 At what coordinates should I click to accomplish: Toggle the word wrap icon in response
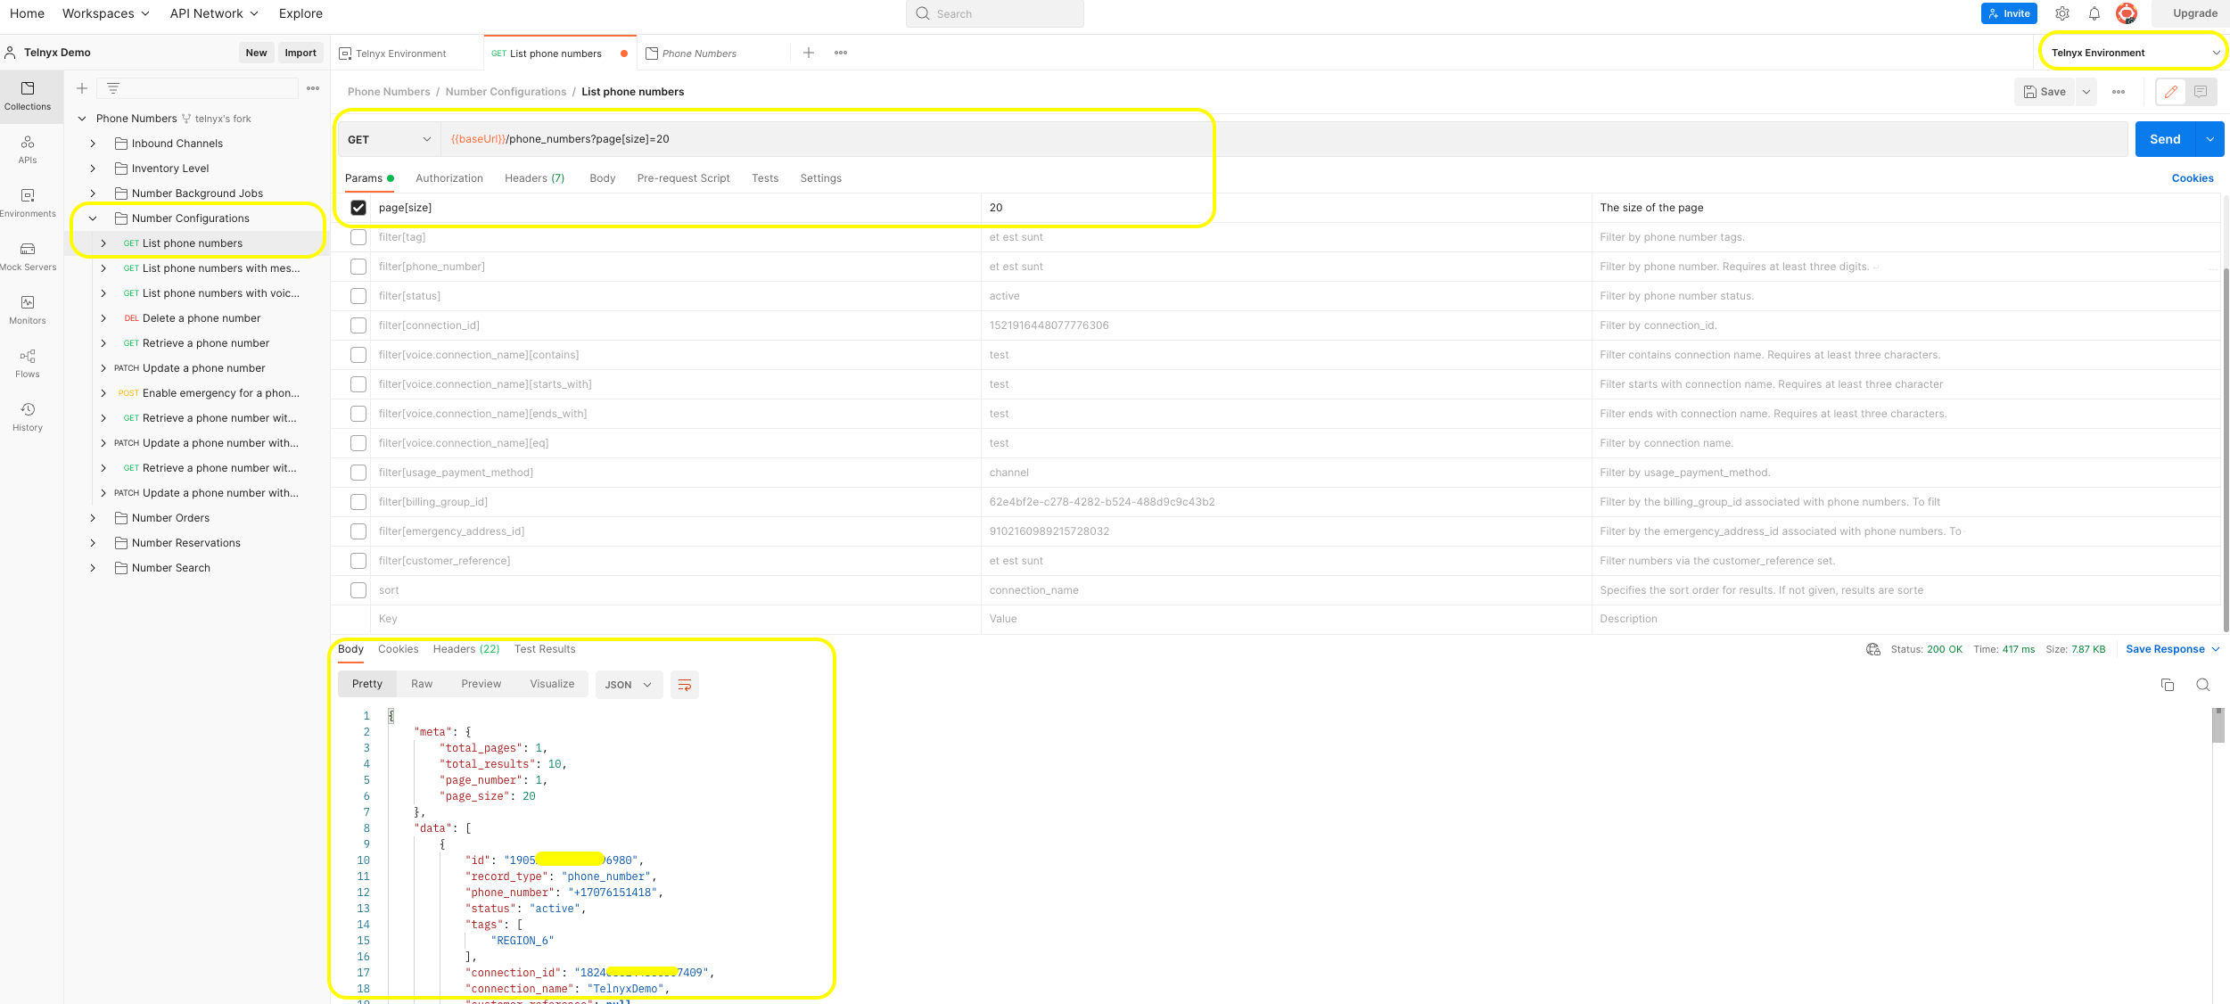click(685, 685)
